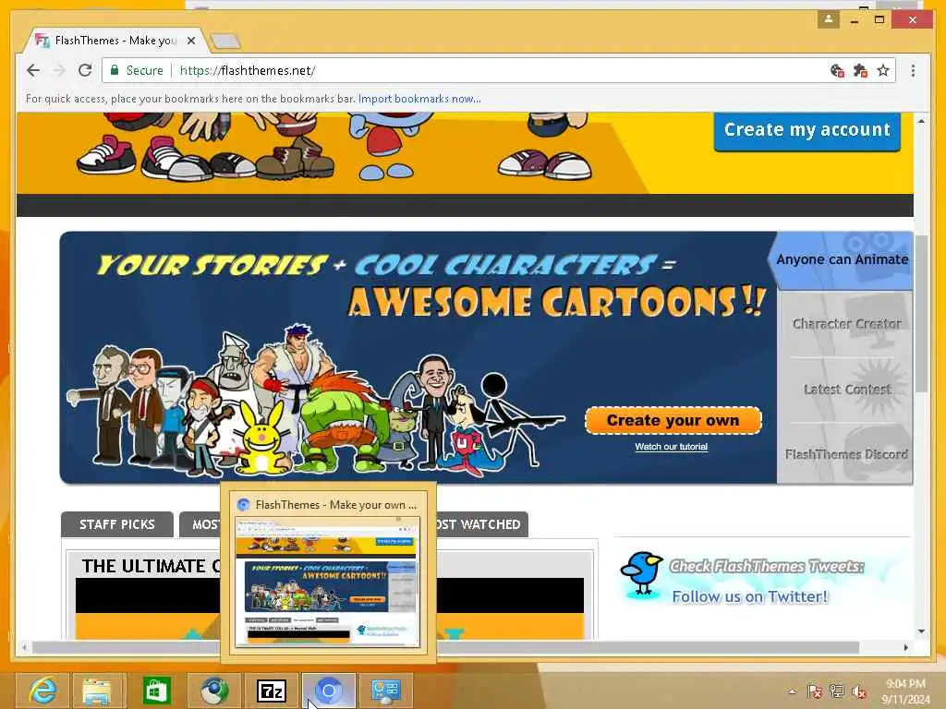Bookmark this page with the star icon

pos(883,70)
